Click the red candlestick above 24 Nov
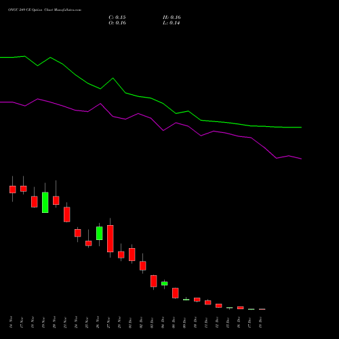This screenshot has width=339, height=339. pyautogui.click(x=78, y=233)
